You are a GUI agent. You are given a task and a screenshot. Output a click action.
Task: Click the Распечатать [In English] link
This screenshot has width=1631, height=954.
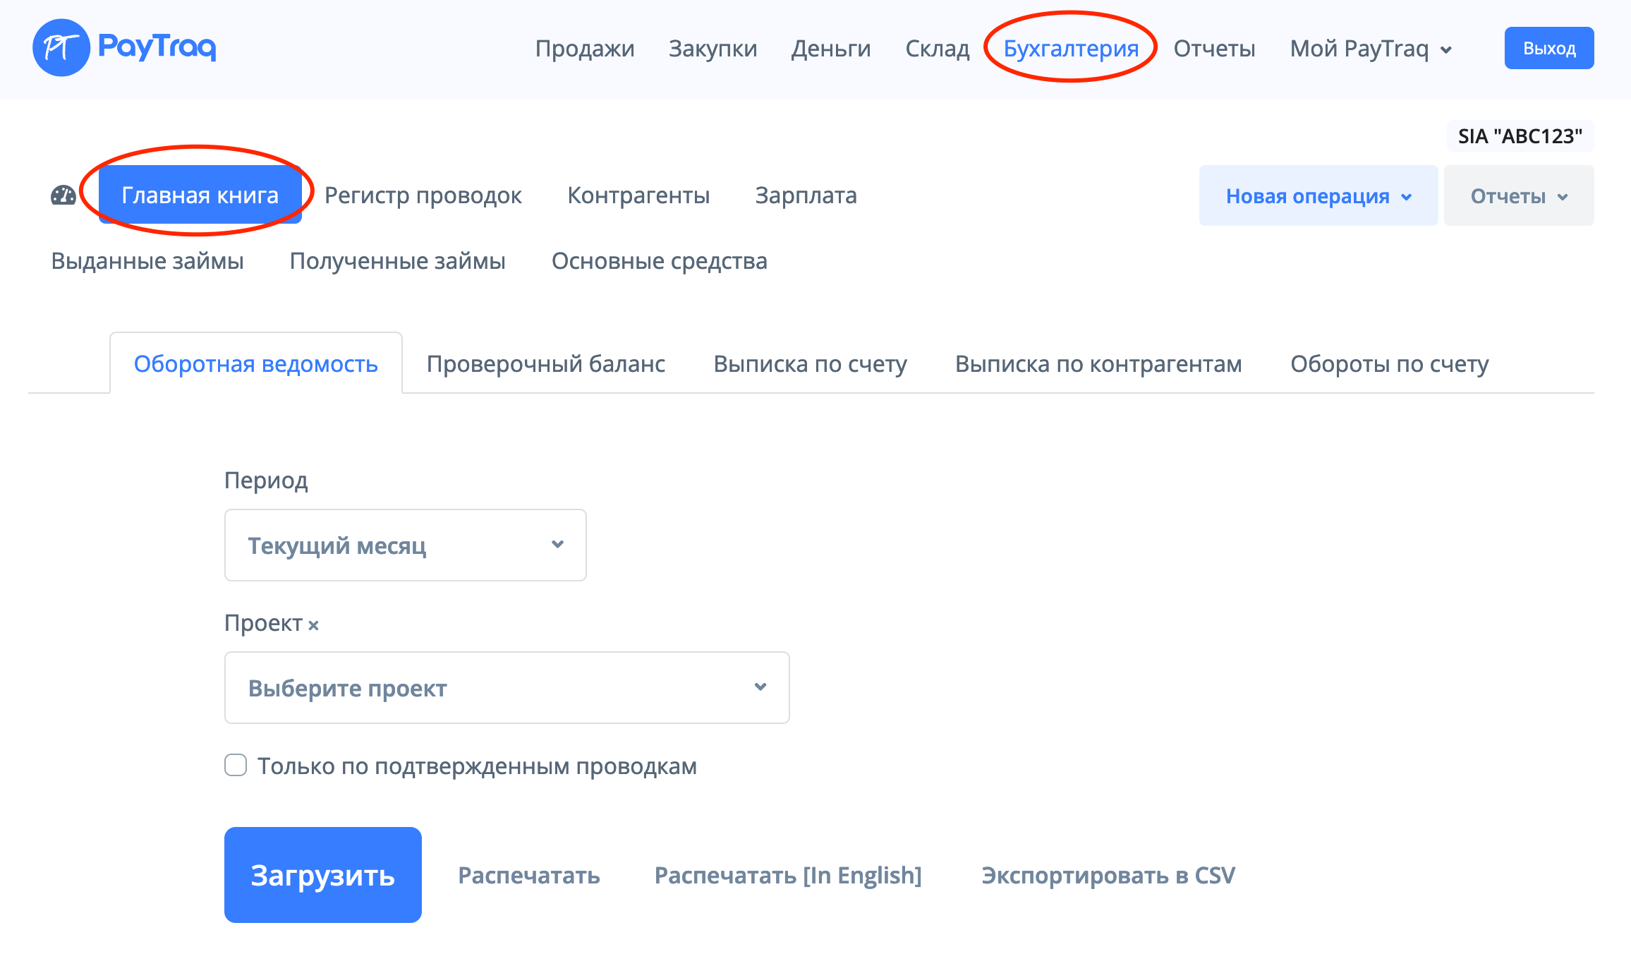coord(788,875)
